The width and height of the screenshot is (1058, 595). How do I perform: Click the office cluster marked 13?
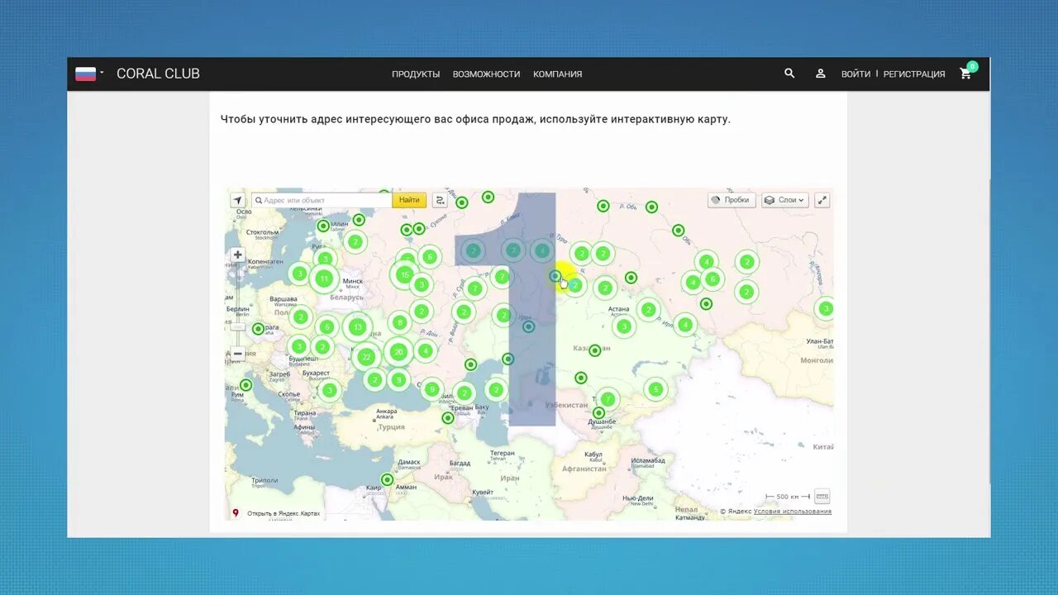coord(357,327)
